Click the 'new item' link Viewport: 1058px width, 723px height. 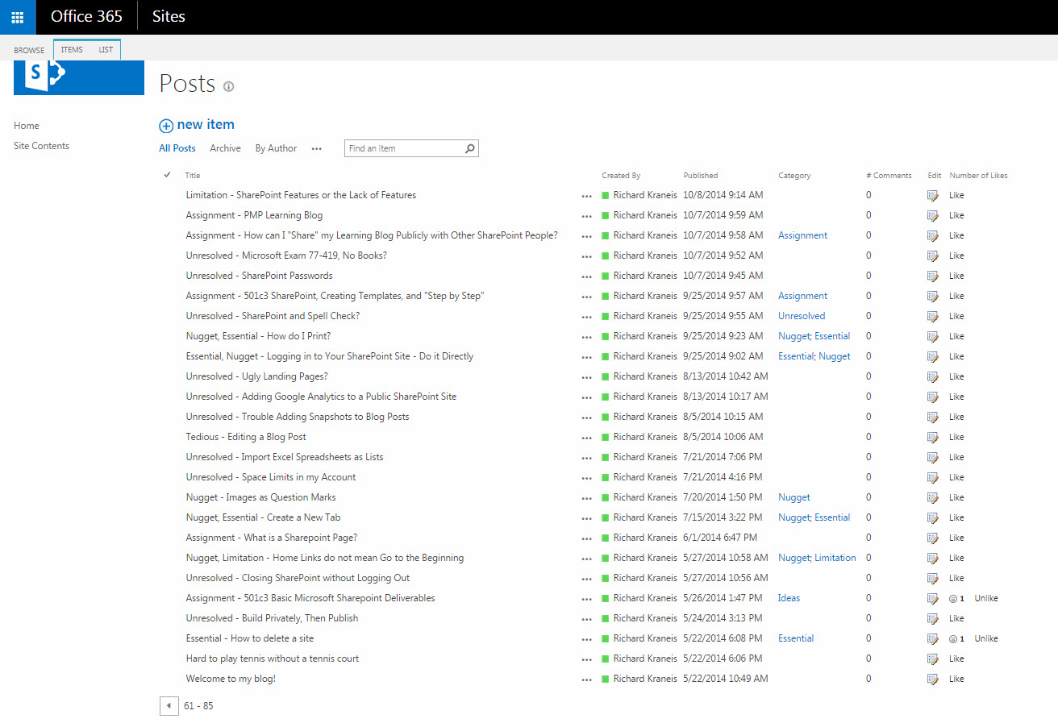pos(206,125)
